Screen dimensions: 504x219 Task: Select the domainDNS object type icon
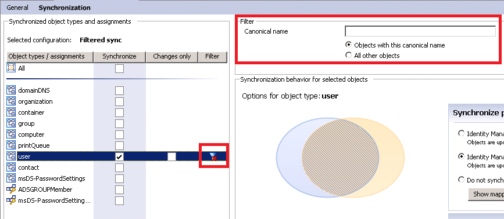coord(11,90)
